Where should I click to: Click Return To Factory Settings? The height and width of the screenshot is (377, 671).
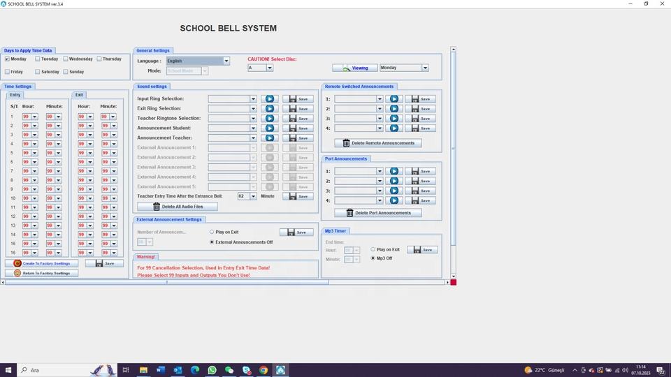(42, 273)
